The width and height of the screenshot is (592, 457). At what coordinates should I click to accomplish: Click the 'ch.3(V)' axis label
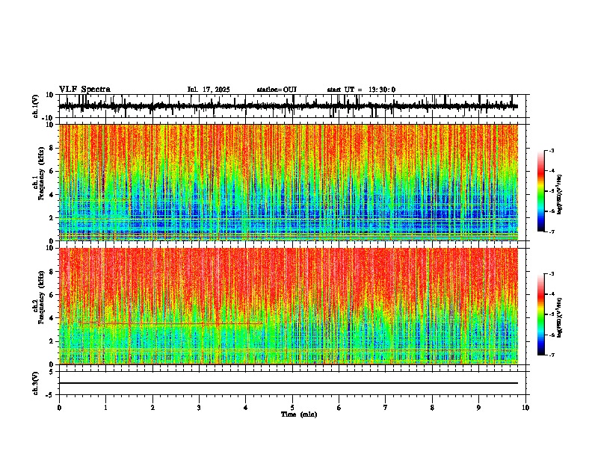coord(36,383)
